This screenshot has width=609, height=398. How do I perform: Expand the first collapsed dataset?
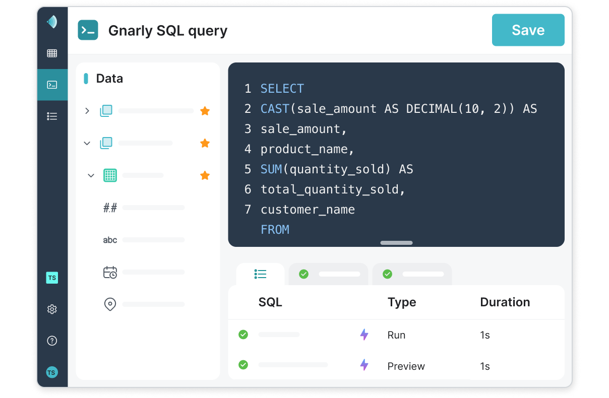[87, 111]
